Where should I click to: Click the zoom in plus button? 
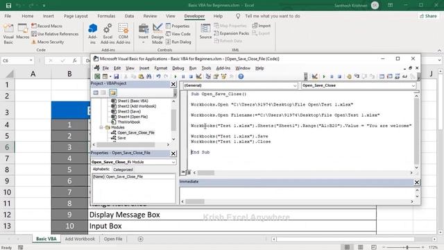click(423, 247)
